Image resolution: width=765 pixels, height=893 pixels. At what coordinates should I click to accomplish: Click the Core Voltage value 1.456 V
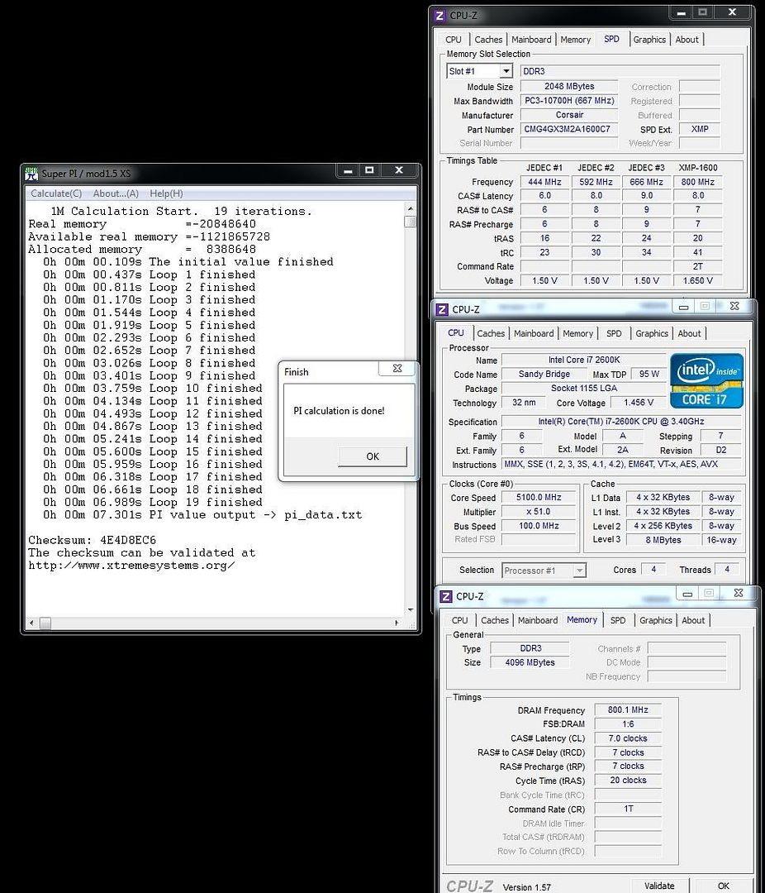(x=638, y=403)
